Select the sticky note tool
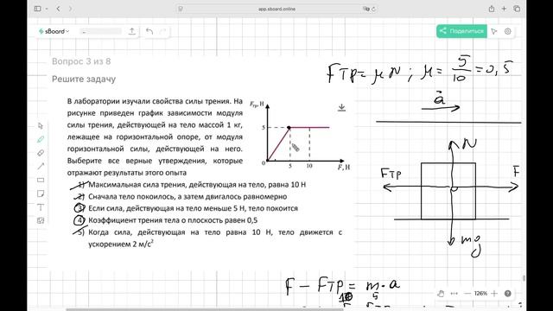 pyautogui.click(x=41, y=194)
